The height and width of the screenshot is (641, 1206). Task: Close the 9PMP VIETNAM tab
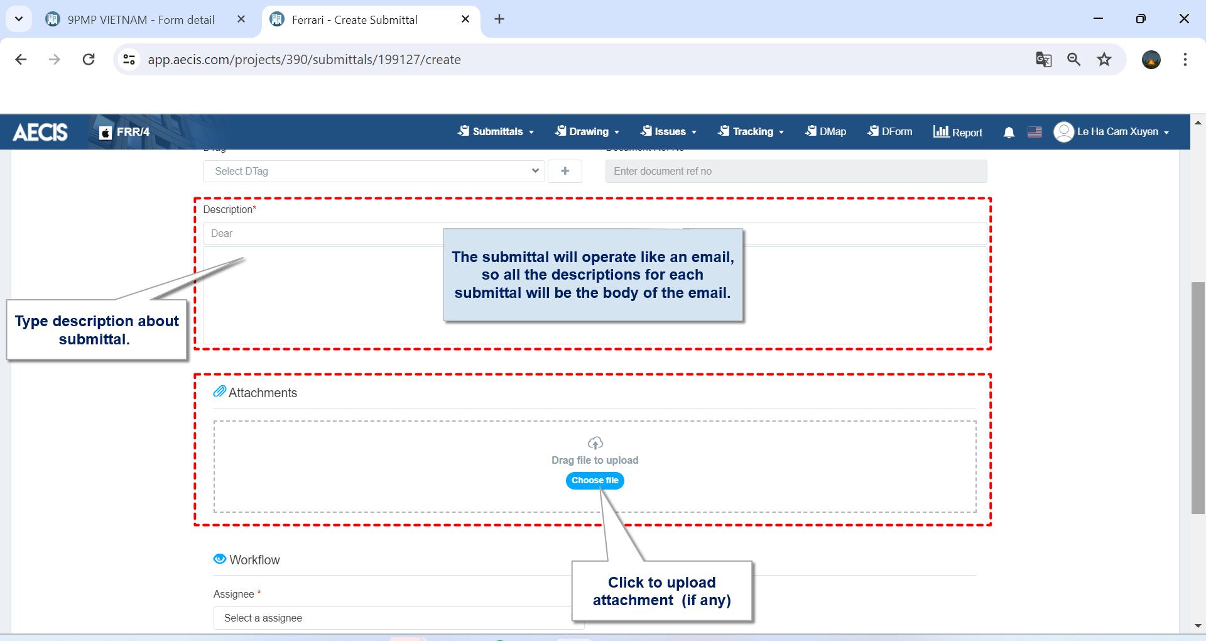pos(241,19)
